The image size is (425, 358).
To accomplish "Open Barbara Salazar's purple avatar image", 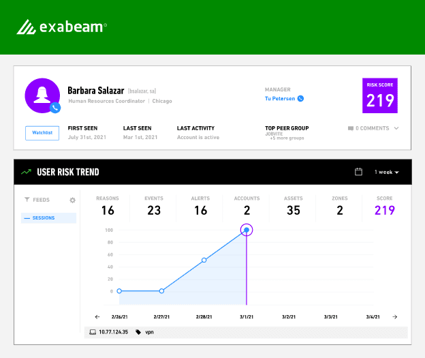I will (42, 95).
